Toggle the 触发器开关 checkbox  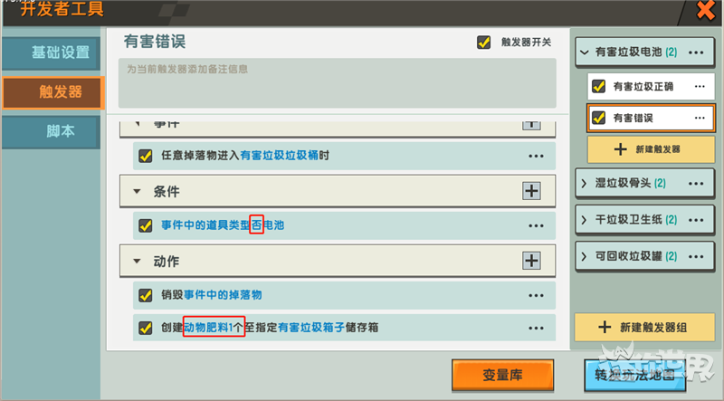pyautogui.click(x=483, y=42)
